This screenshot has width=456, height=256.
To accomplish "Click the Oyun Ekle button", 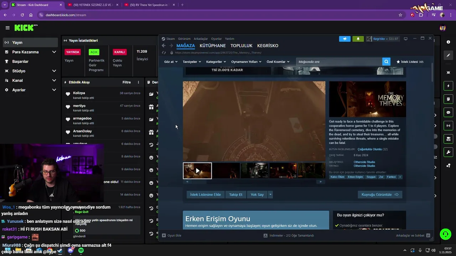I will point(172,235).
